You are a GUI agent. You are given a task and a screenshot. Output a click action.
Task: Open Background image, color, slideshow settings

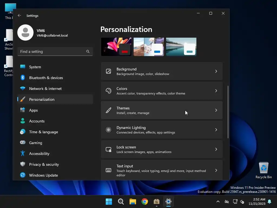(162, 71)
